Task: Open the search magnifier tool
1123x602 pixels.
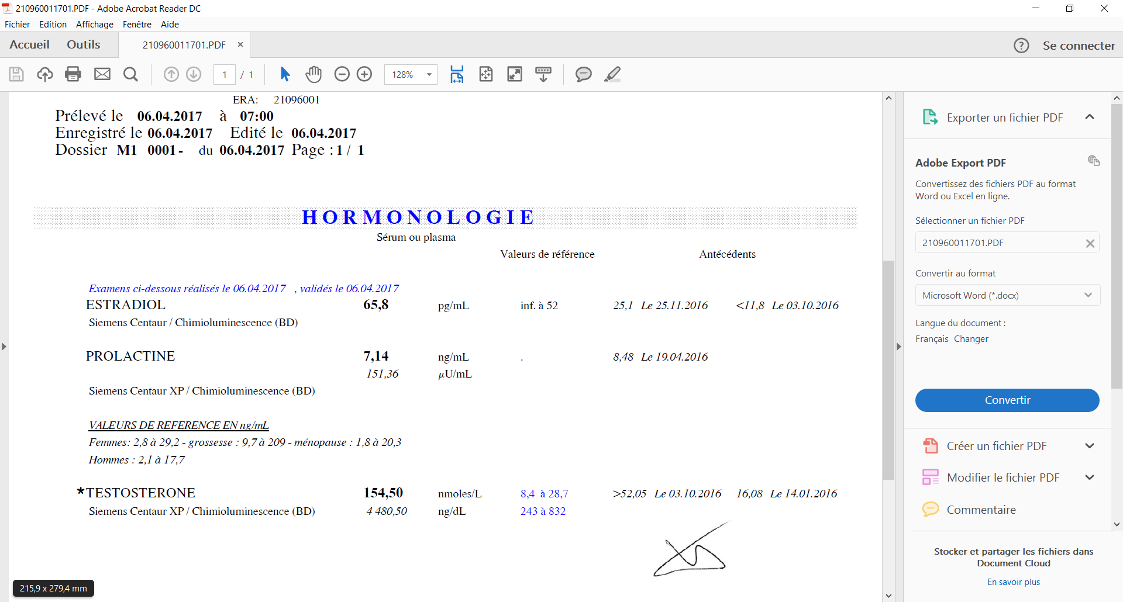Action: coord(131,74)
